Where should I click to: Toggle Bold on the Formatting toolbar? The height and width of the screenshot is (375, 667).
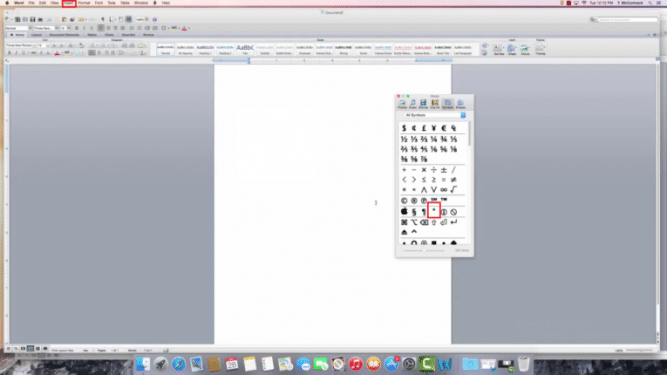(76, 28)
